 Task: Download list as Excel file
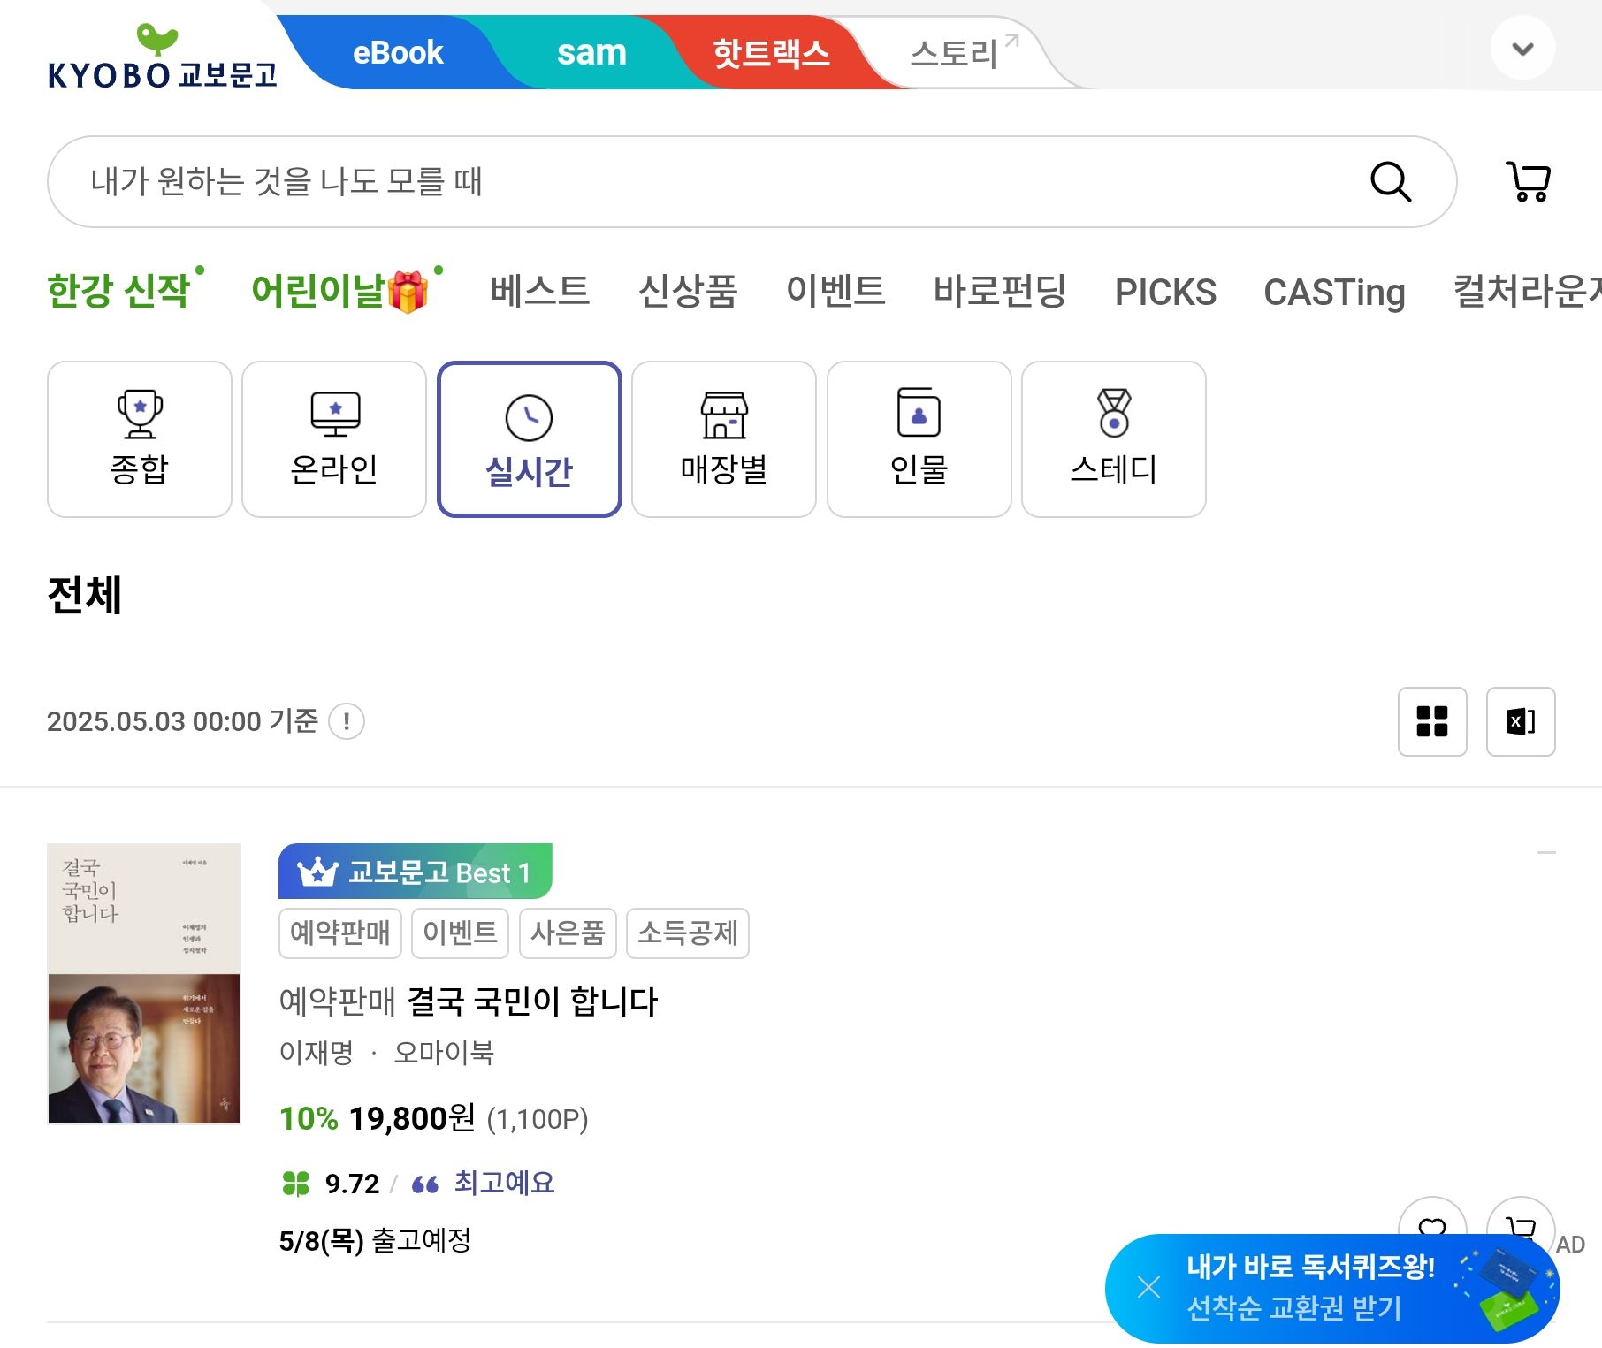[x=1521, y=721]
